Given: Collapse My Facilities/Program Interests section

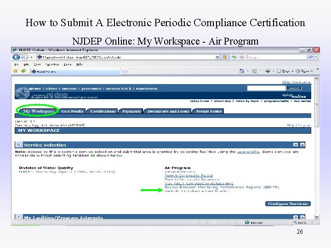Looking at the screenshot, I should [x=18, y=217].
